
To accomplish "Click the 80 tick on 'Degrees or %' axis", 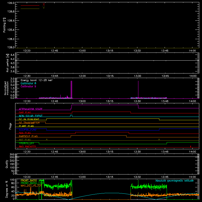I will (13, 183).
